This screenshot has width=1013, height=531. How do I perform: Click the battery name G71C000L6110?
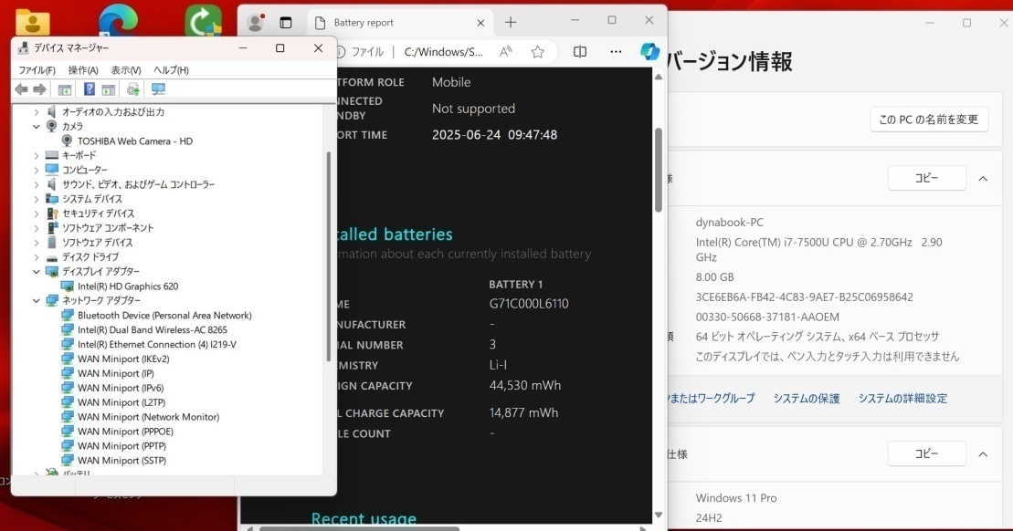[529, 304]
